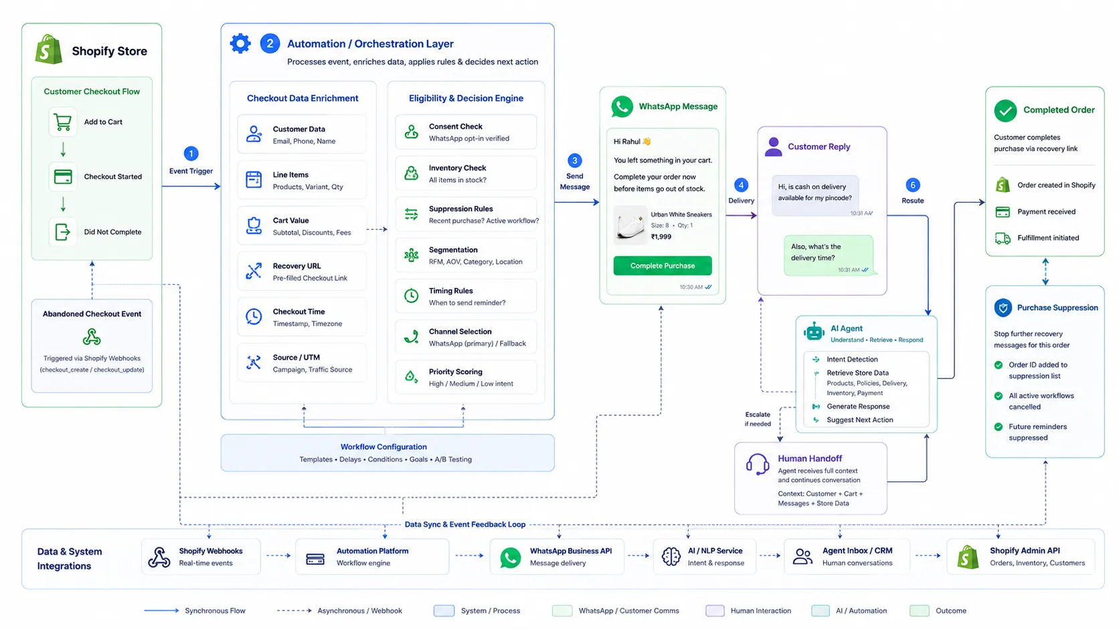Image resolution: width=1119 pixels, height=629 pixels.
Task: Click the AI / Automation legend swatch
Action: 821,611
